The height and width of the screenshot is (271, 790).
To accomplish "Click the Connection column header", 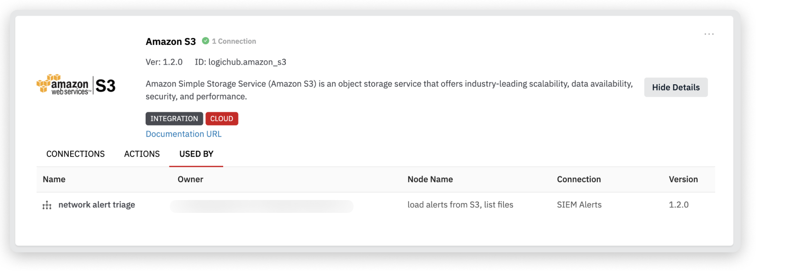I will coord(579,179).
